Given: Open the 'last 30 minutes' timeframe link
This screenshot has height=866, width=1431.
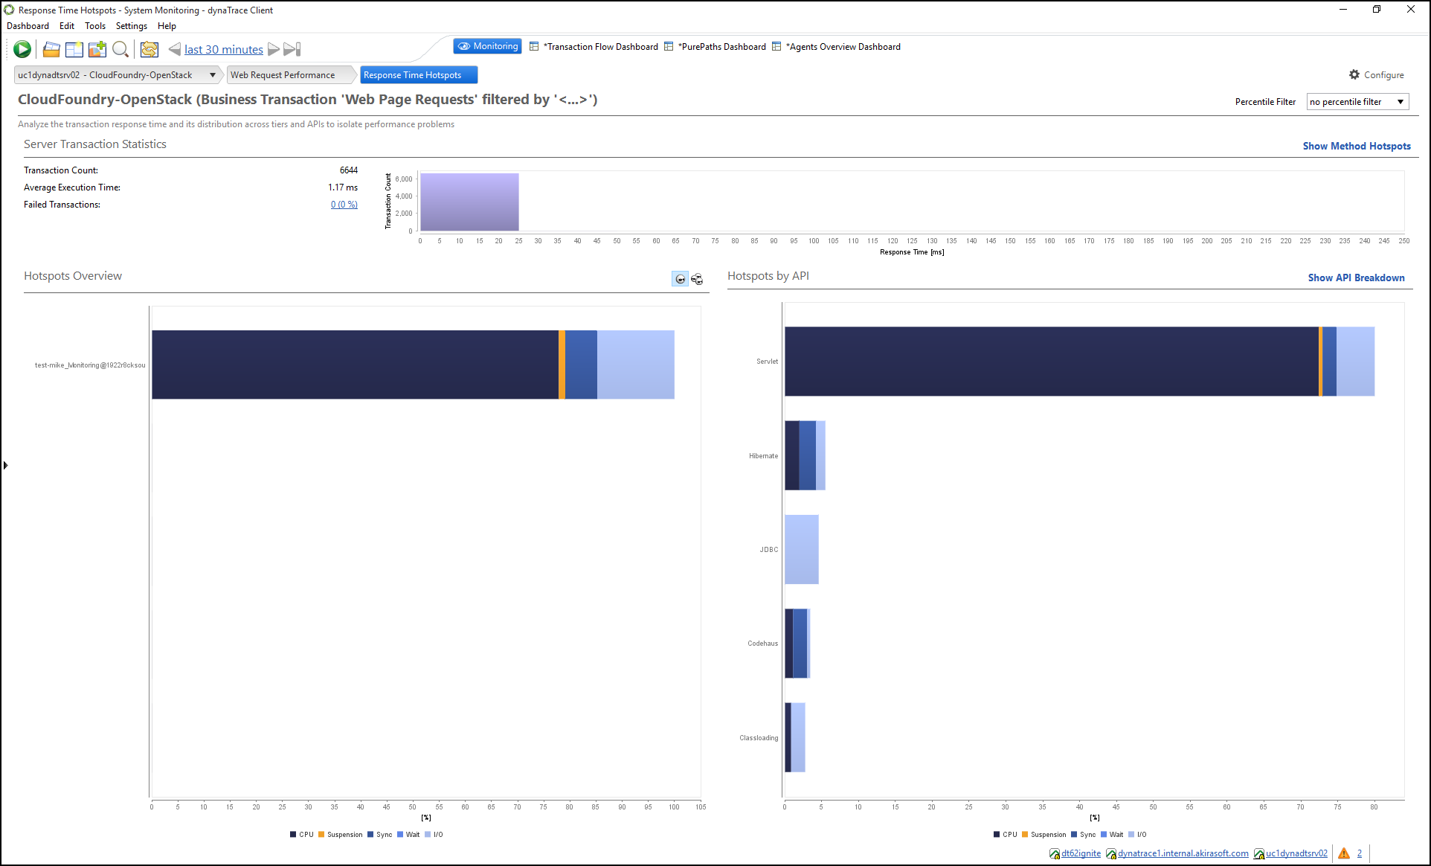Looking at the screenshot, I should (x=224, y=49).
